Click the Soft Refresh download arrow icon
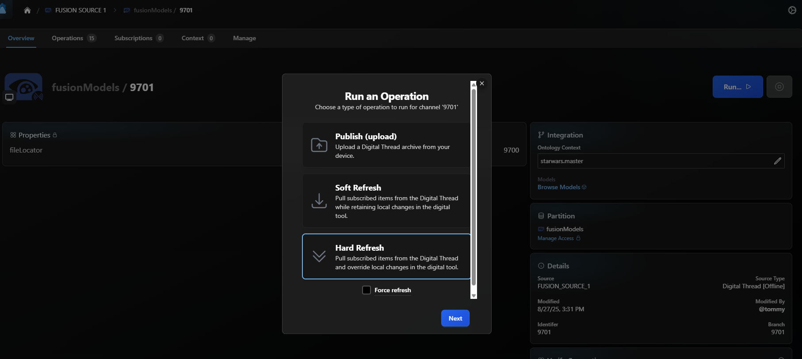 [x=319, y=201]
